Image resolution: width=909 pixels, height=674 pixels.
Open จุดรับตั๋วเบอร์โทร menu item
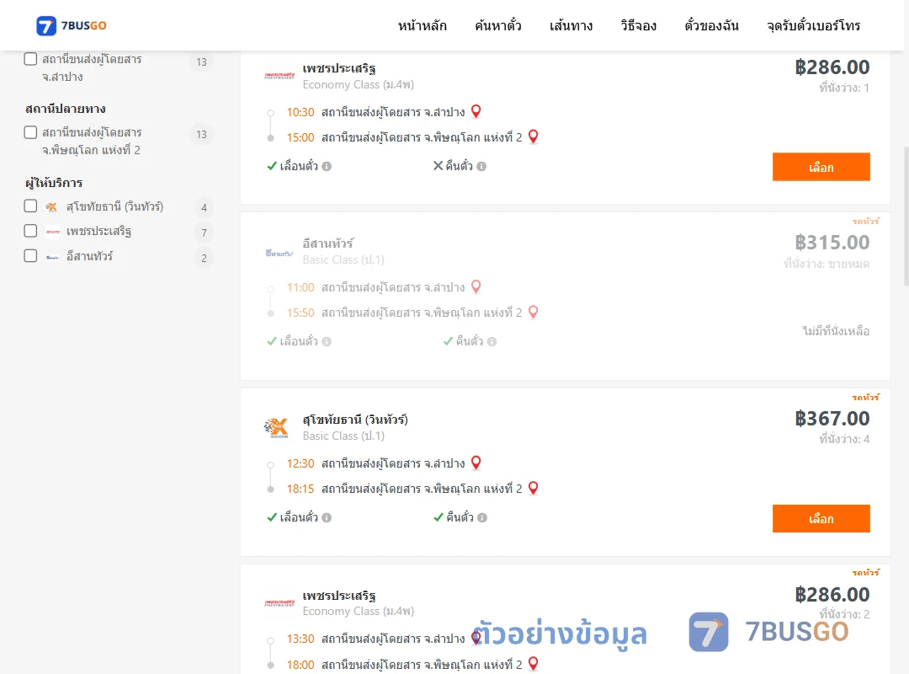[x=813, y=25]
